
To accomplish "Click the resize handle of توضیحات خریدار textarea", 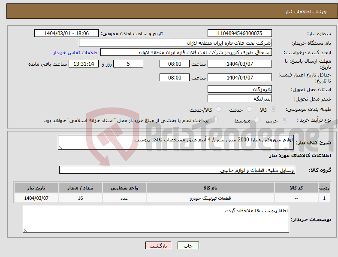I will 25,230.
